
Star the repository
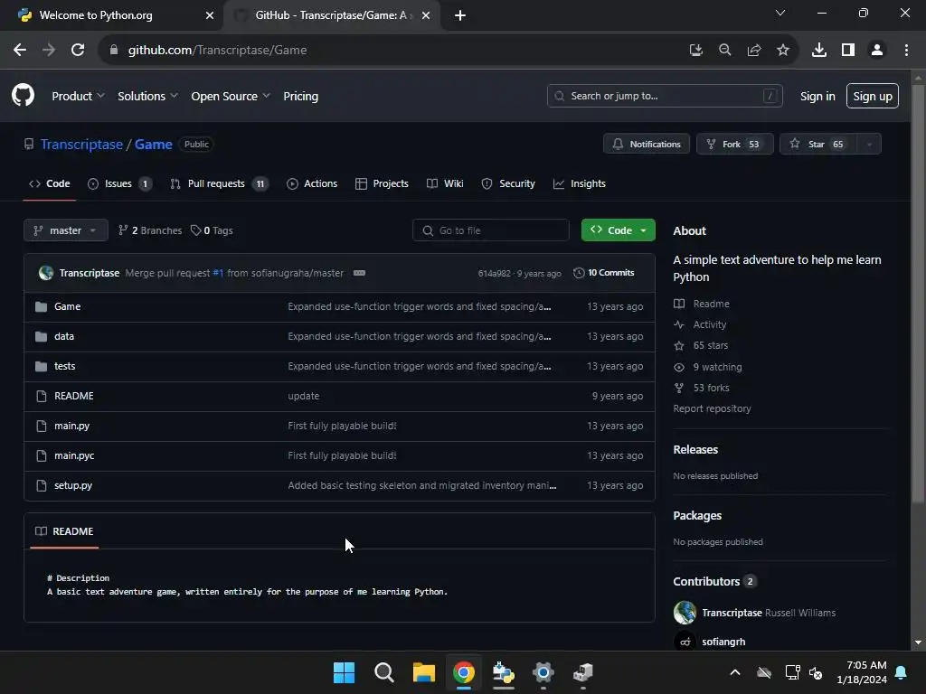tap(817, 144)
